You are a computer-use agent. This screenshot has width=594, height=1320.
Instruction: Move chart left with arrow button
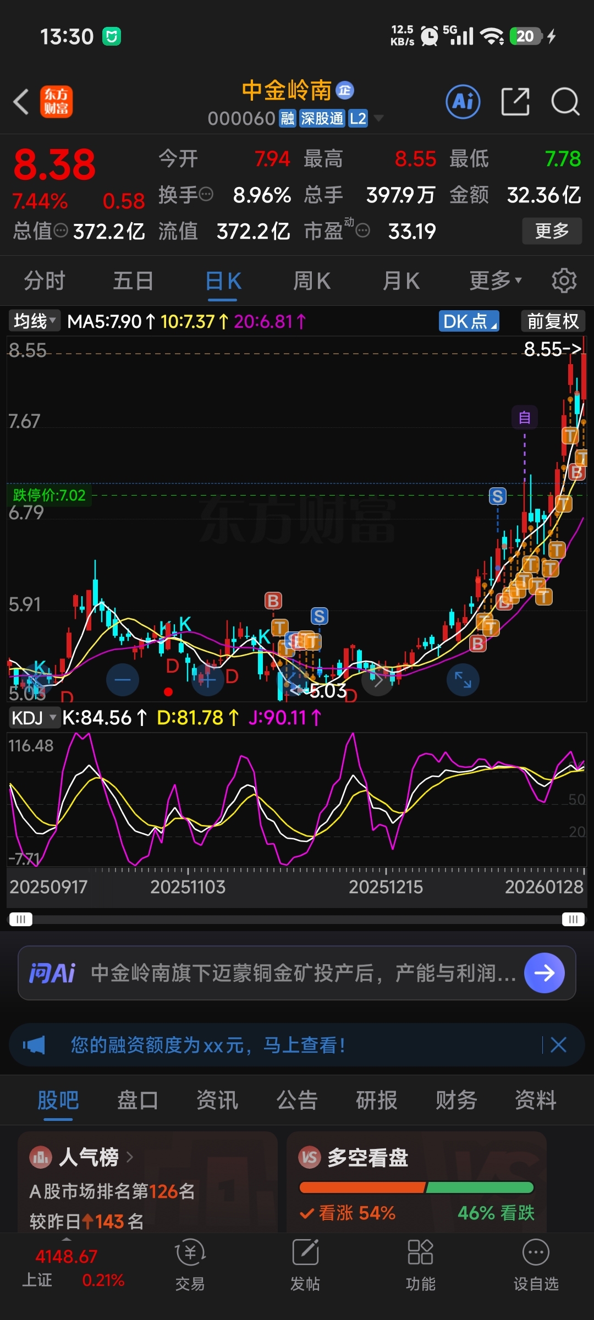(293, 680)
